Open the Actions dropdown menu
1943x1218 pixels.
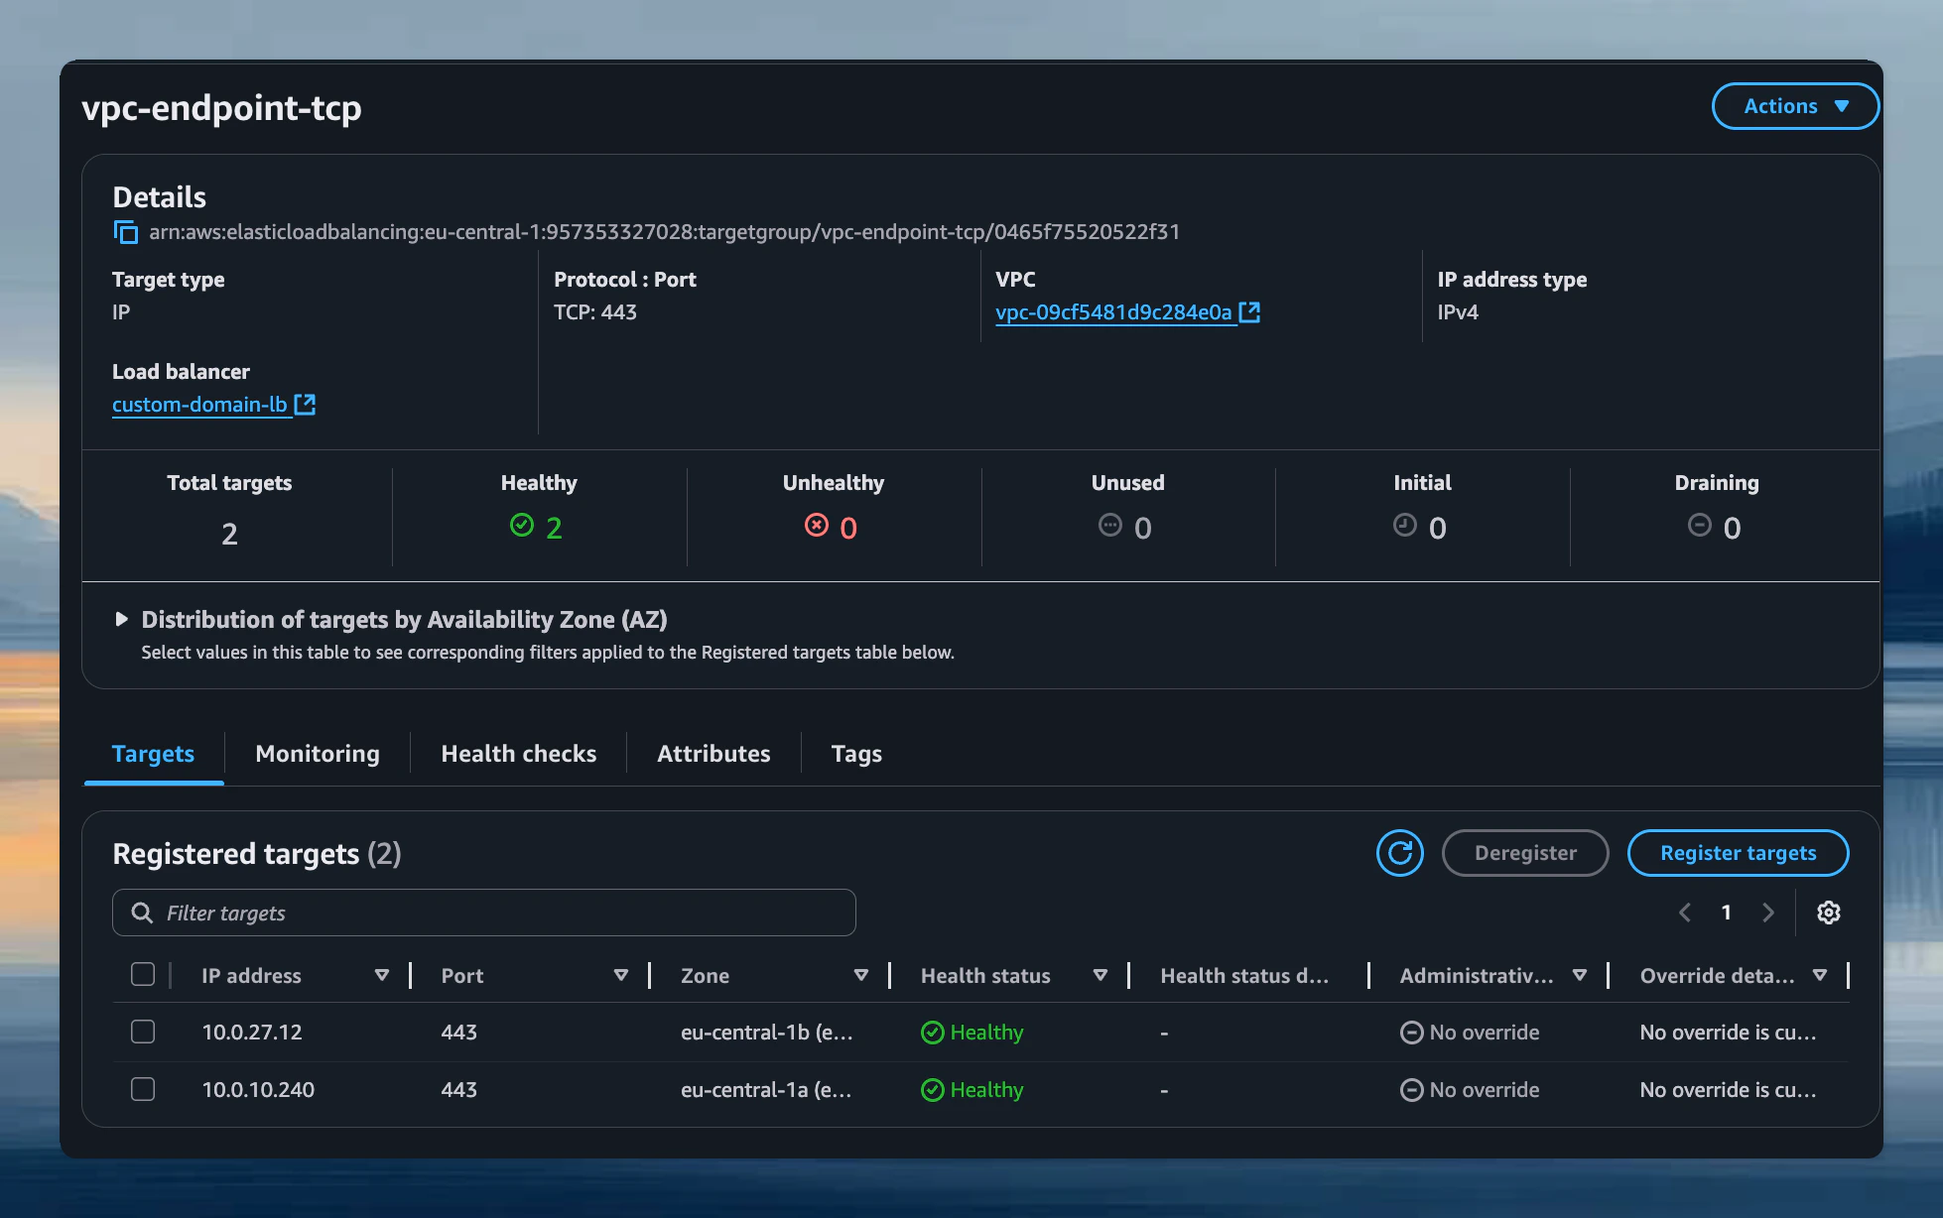point(1794,106)
